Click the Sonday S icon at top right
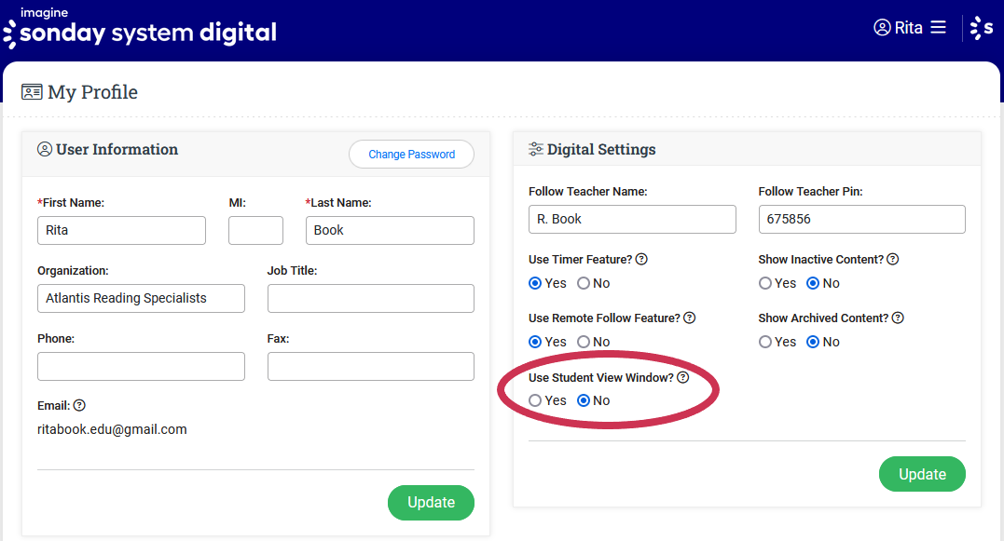 tap(982, 28)
